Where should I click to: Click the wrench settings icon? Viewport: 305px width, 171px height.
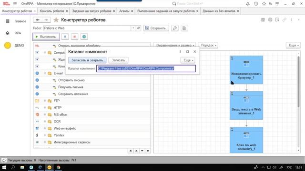175,28
